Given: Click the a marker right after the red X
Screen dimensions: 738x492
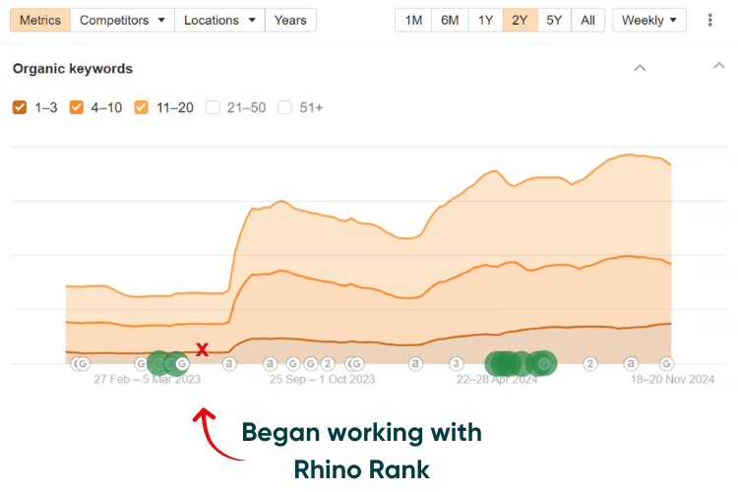Looking at the screenshot, I should [229, 363].
